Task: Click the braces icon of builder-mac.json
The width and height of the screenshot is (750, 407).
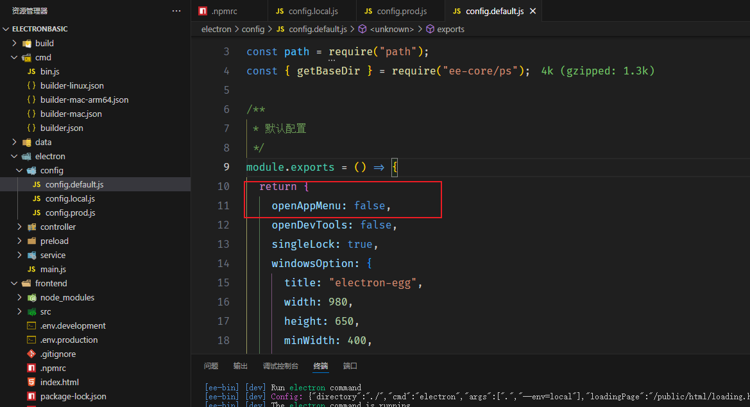Action: [x=31, y=114]
